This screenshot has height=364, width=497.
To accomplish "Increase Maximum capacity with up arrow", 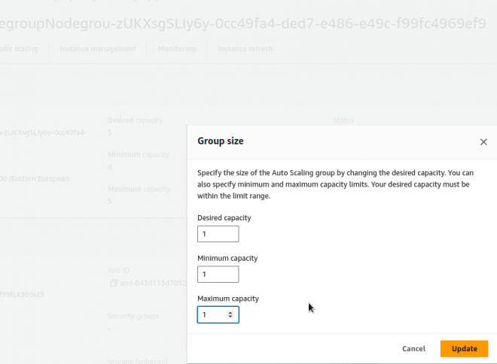I will tap(230, 311).
